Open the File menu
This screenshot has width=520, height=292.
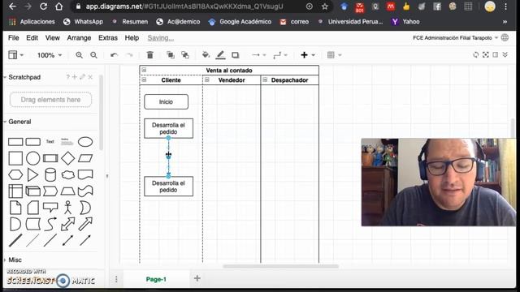click(x=13, y=38)
